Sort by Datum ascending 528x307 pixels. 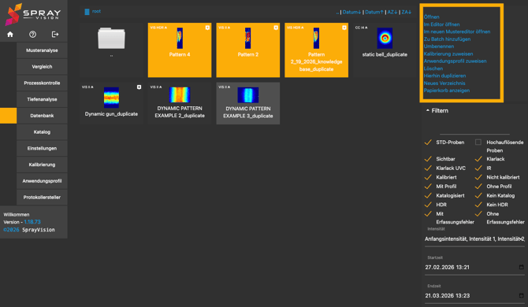pos(374,12)
